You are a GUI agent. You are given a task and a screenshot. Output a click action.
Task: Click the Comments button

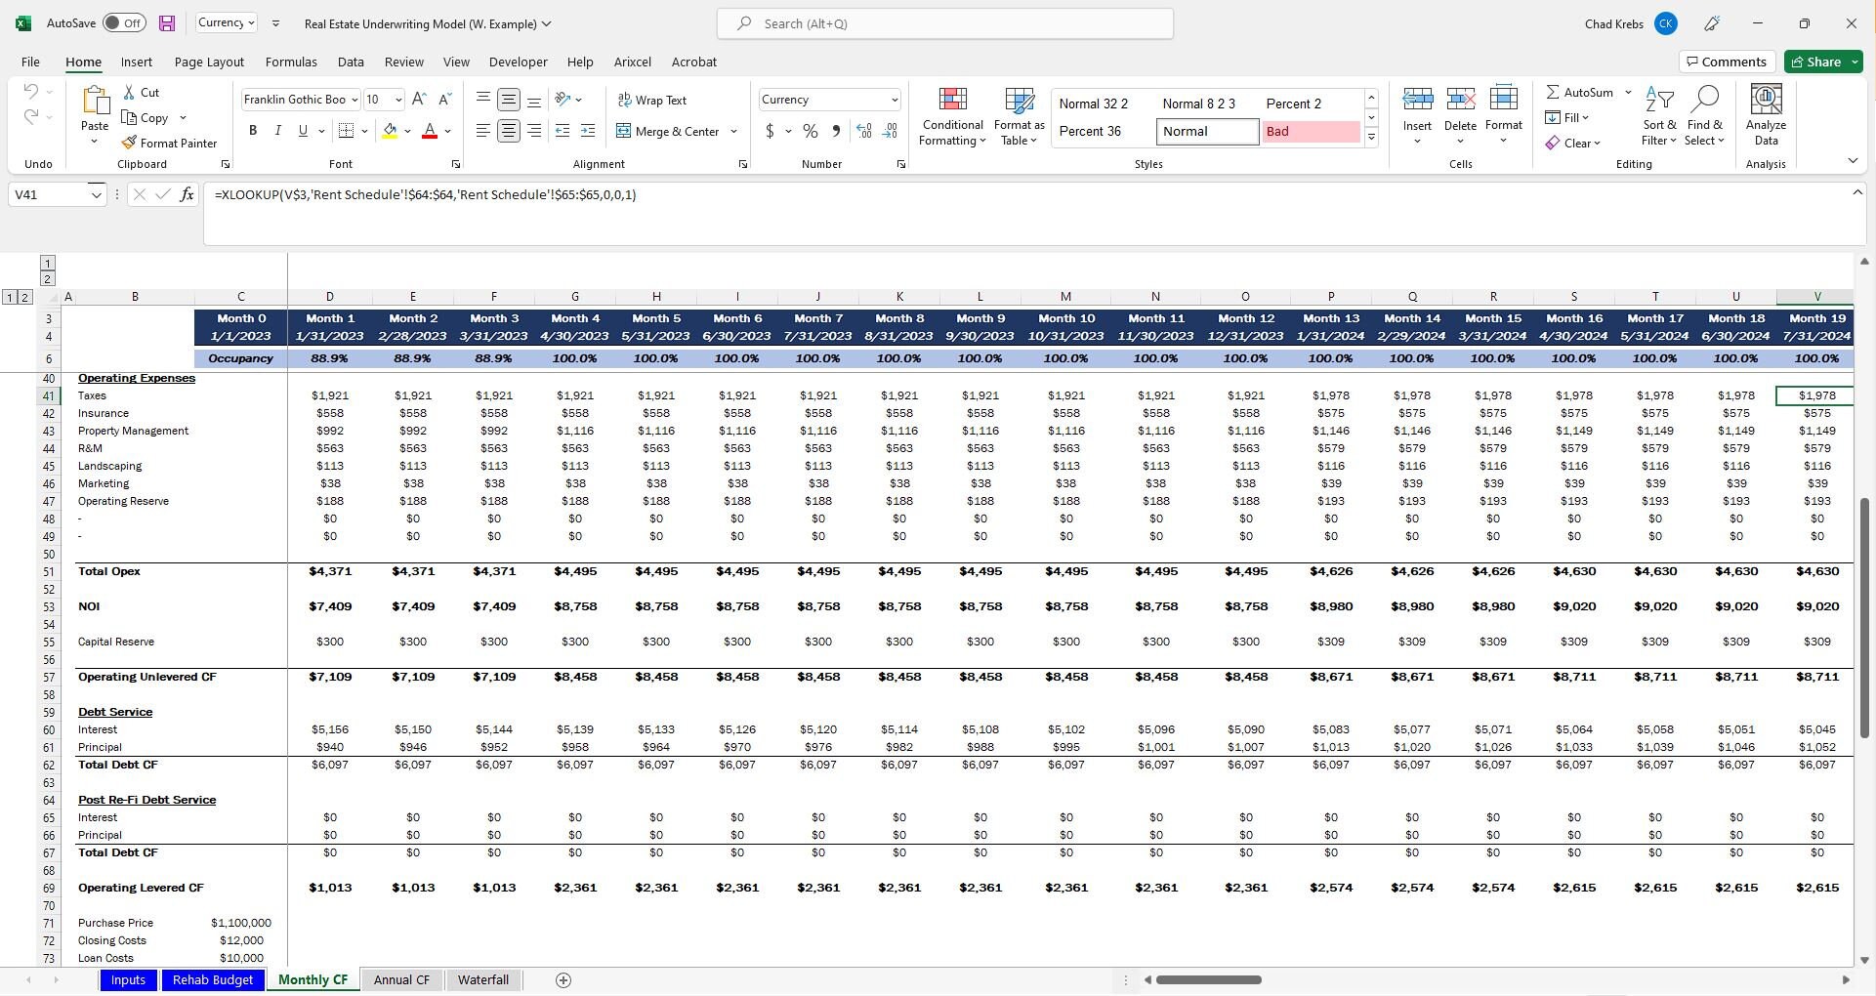tap(1725, 62)
